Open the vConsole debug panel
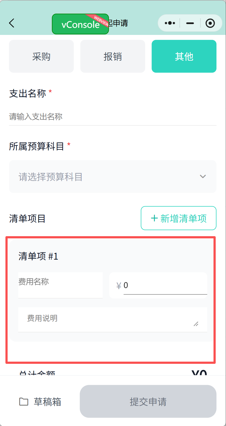The height and width of the screenshot is (426, 226). [80, 24]
